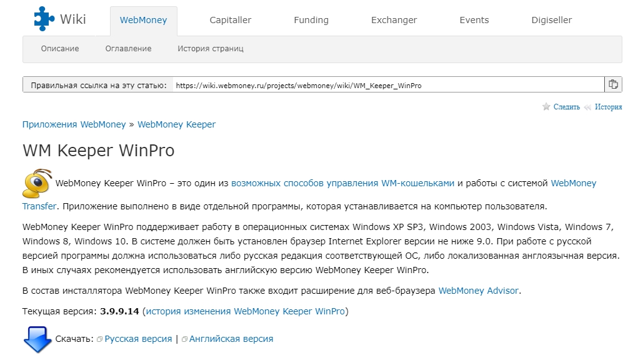Image resolution: width=643 pixels, height=355 pixels.
Task: Click the blue puzzle Wiki logo
Action: click(x=44, y=19)
